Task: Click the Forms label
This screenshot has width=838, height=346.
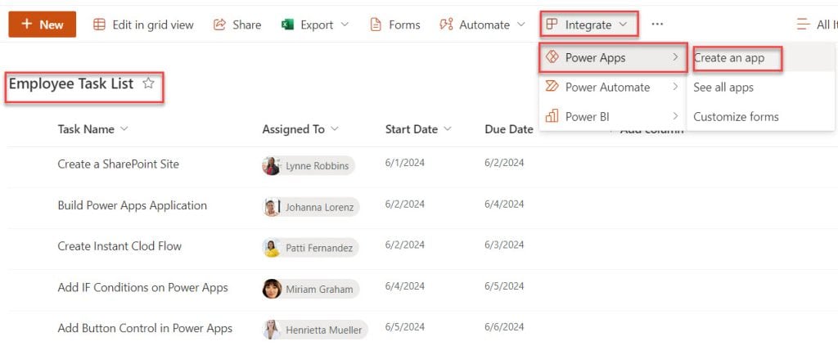Action: click(x=404, y=25)
